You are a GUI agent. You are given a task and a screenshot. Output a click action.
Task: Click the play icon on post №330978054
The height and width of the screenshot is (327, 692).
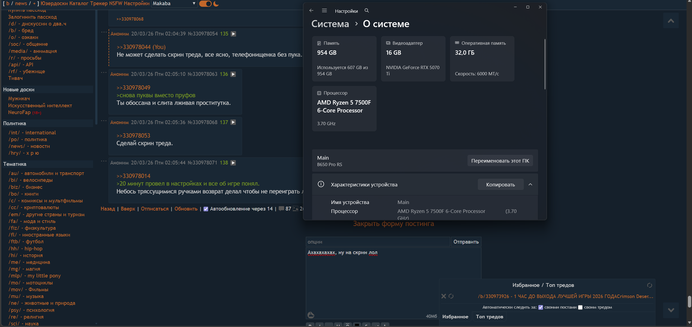(x=233, y=34)
